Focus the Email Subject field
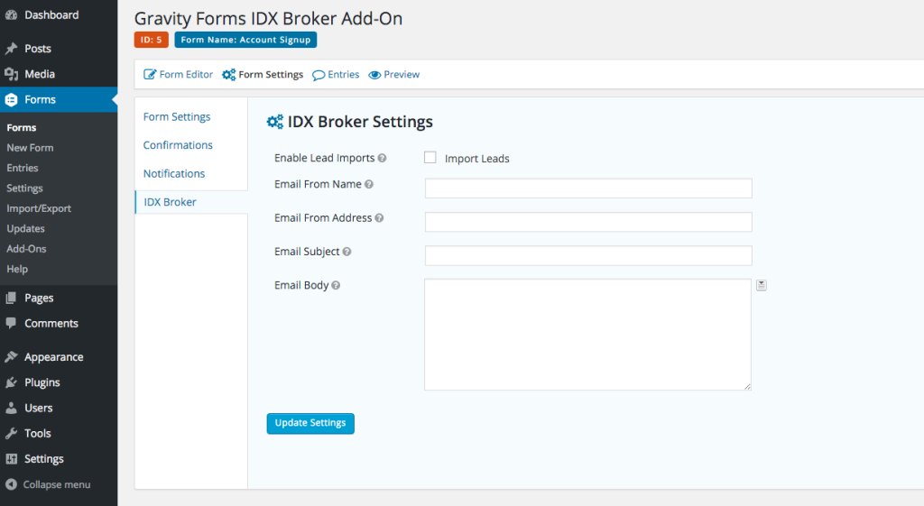The width and height of the screenshot is (924, 506). coord(588,255)
